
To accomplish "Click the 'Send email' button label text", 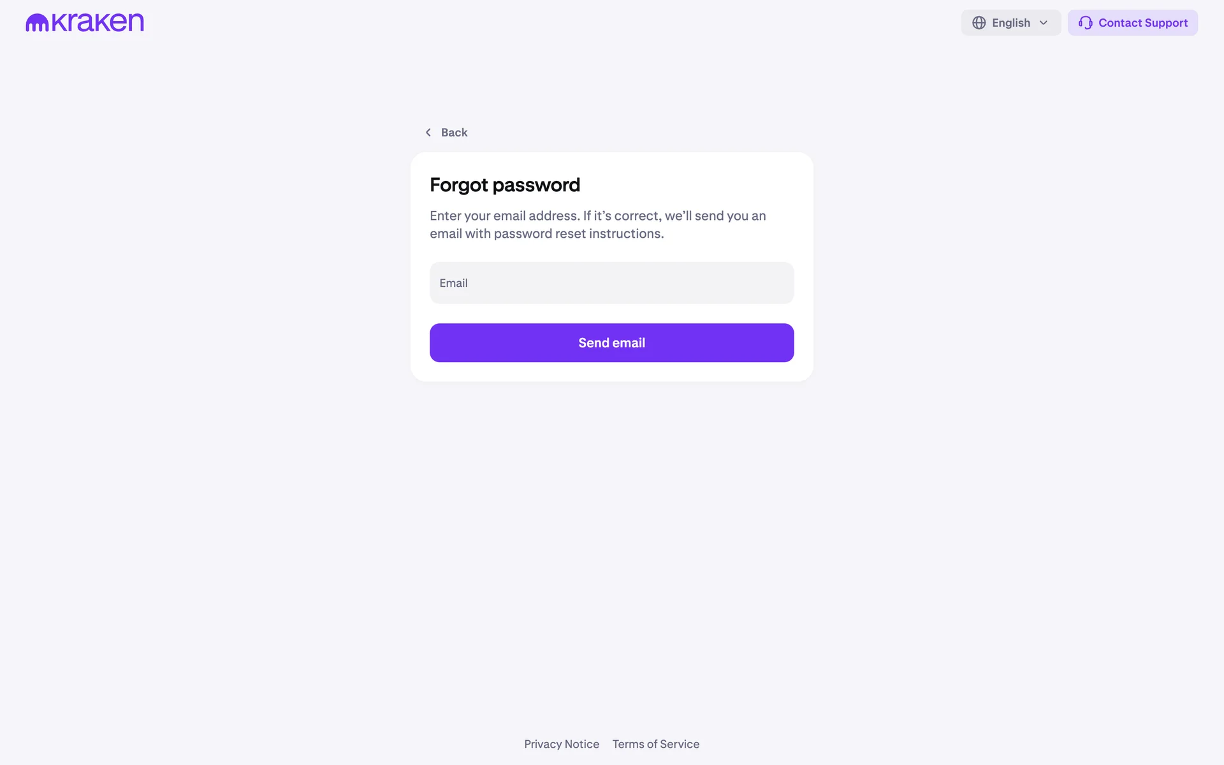I will point(611,343).
